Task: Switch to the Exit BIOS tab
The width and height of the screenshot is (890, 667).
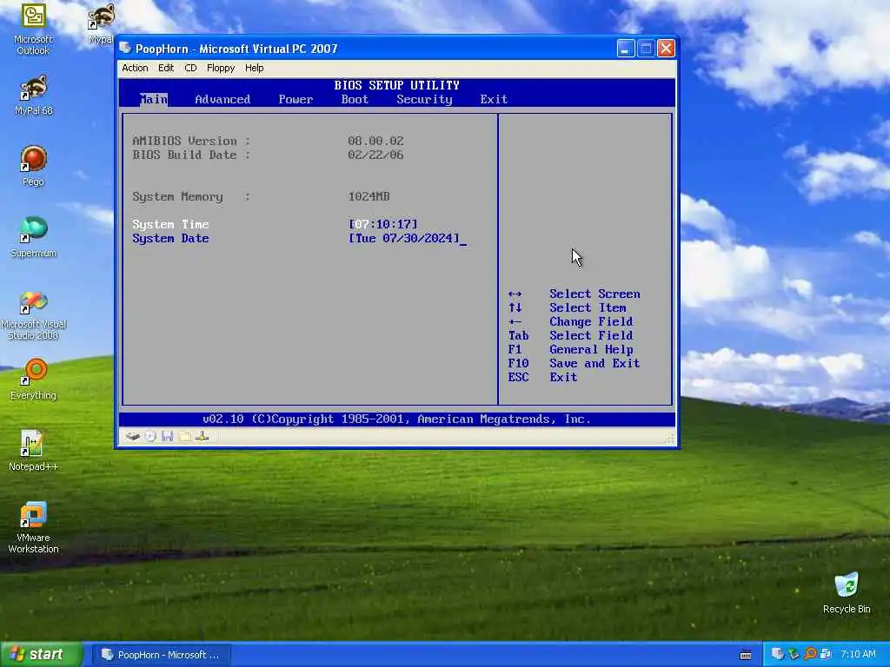Action: [x=494, y=99]
